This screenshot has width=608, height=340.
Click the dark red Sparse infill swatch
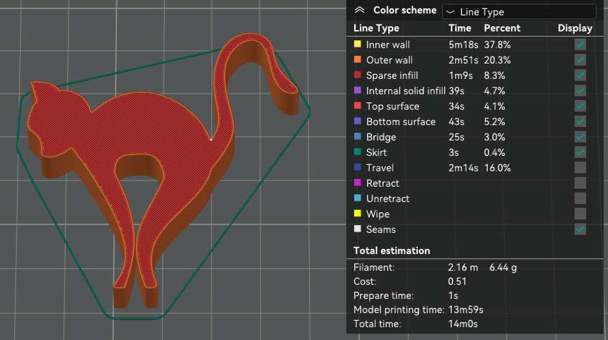pos(357,75)
